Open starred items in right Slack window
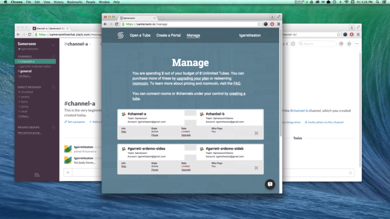This screenshot has height=219, width=390. coord(349,44)
